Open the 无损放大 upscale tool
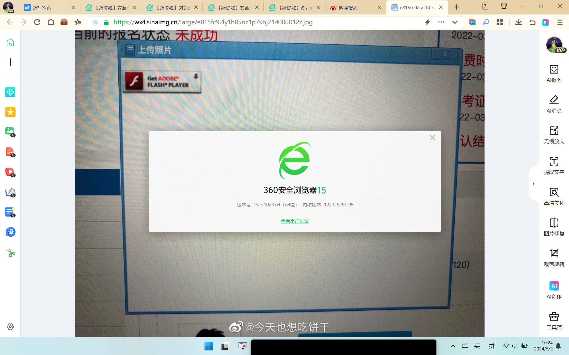Viewport: 569px width, 355px height. (554, 135)
